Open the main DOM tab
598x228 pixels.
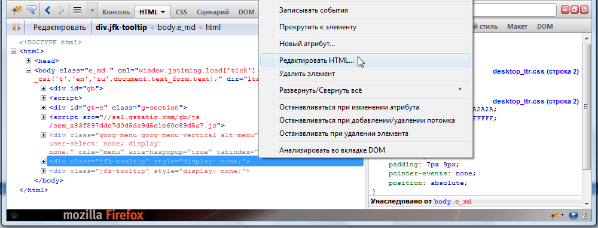[x=246, y=11]
